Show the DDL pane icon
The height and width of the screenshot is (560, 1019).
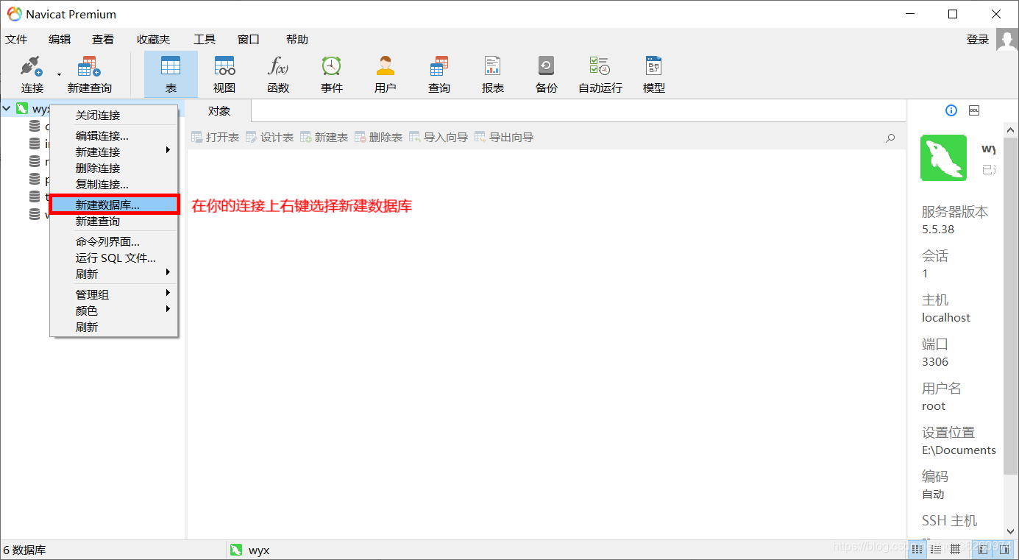pyautogui.click(x=974, y=110)
